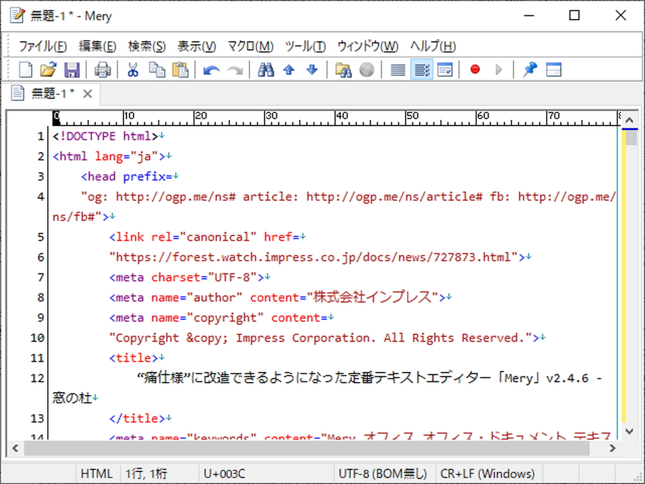
Task: Click the 株式会社インプレス text
Action: [x=373, y=297]
